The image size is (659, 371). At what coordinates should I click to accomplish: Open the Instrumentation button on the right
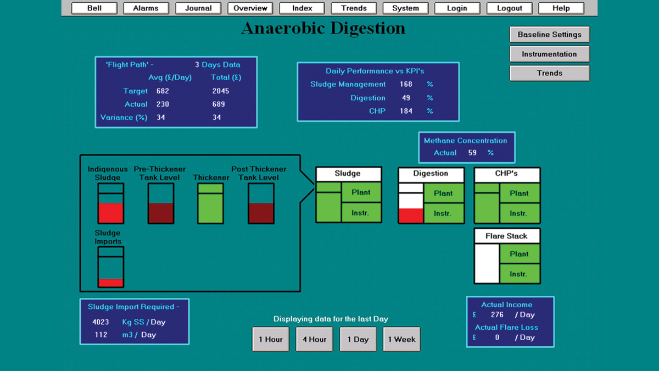(x=549, y=54)
